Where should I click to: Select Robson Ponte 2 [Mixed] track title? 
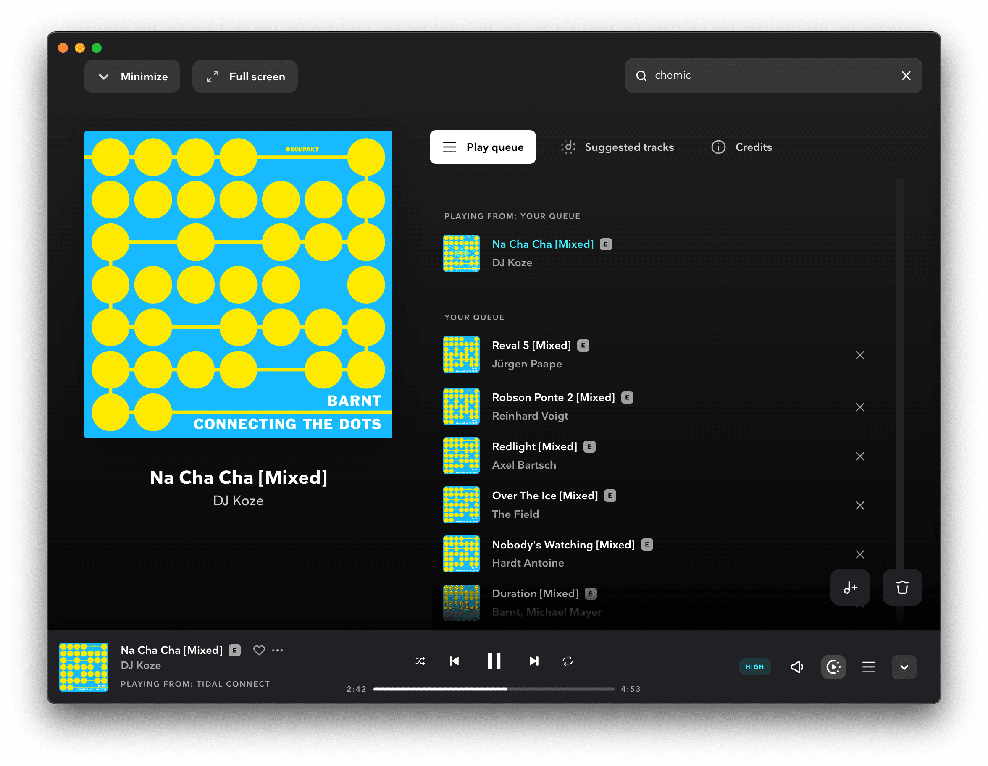click(554, 397)
